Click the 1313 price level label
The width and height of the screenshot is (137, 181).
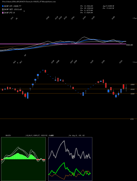[132, 89]
